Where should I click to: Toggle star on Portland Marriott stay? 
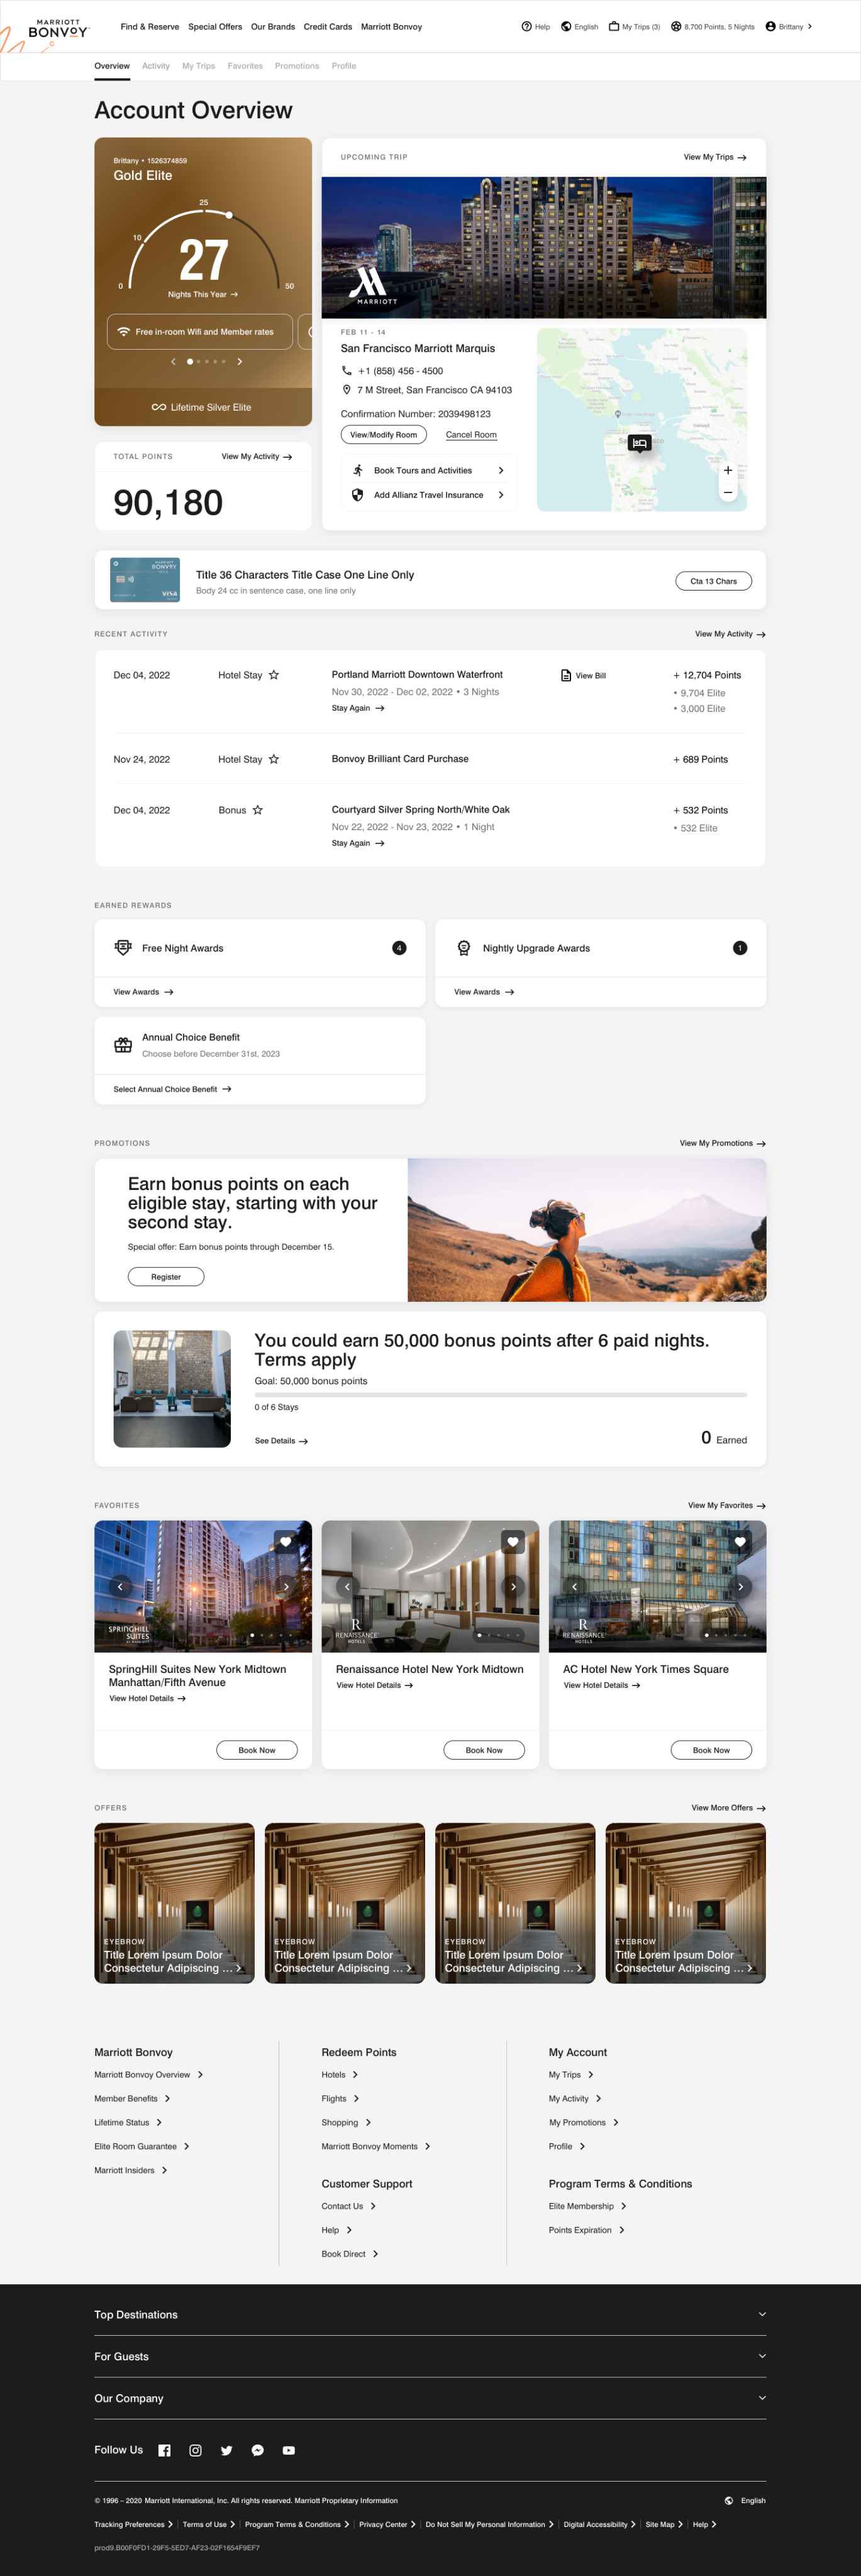[274, 675]
